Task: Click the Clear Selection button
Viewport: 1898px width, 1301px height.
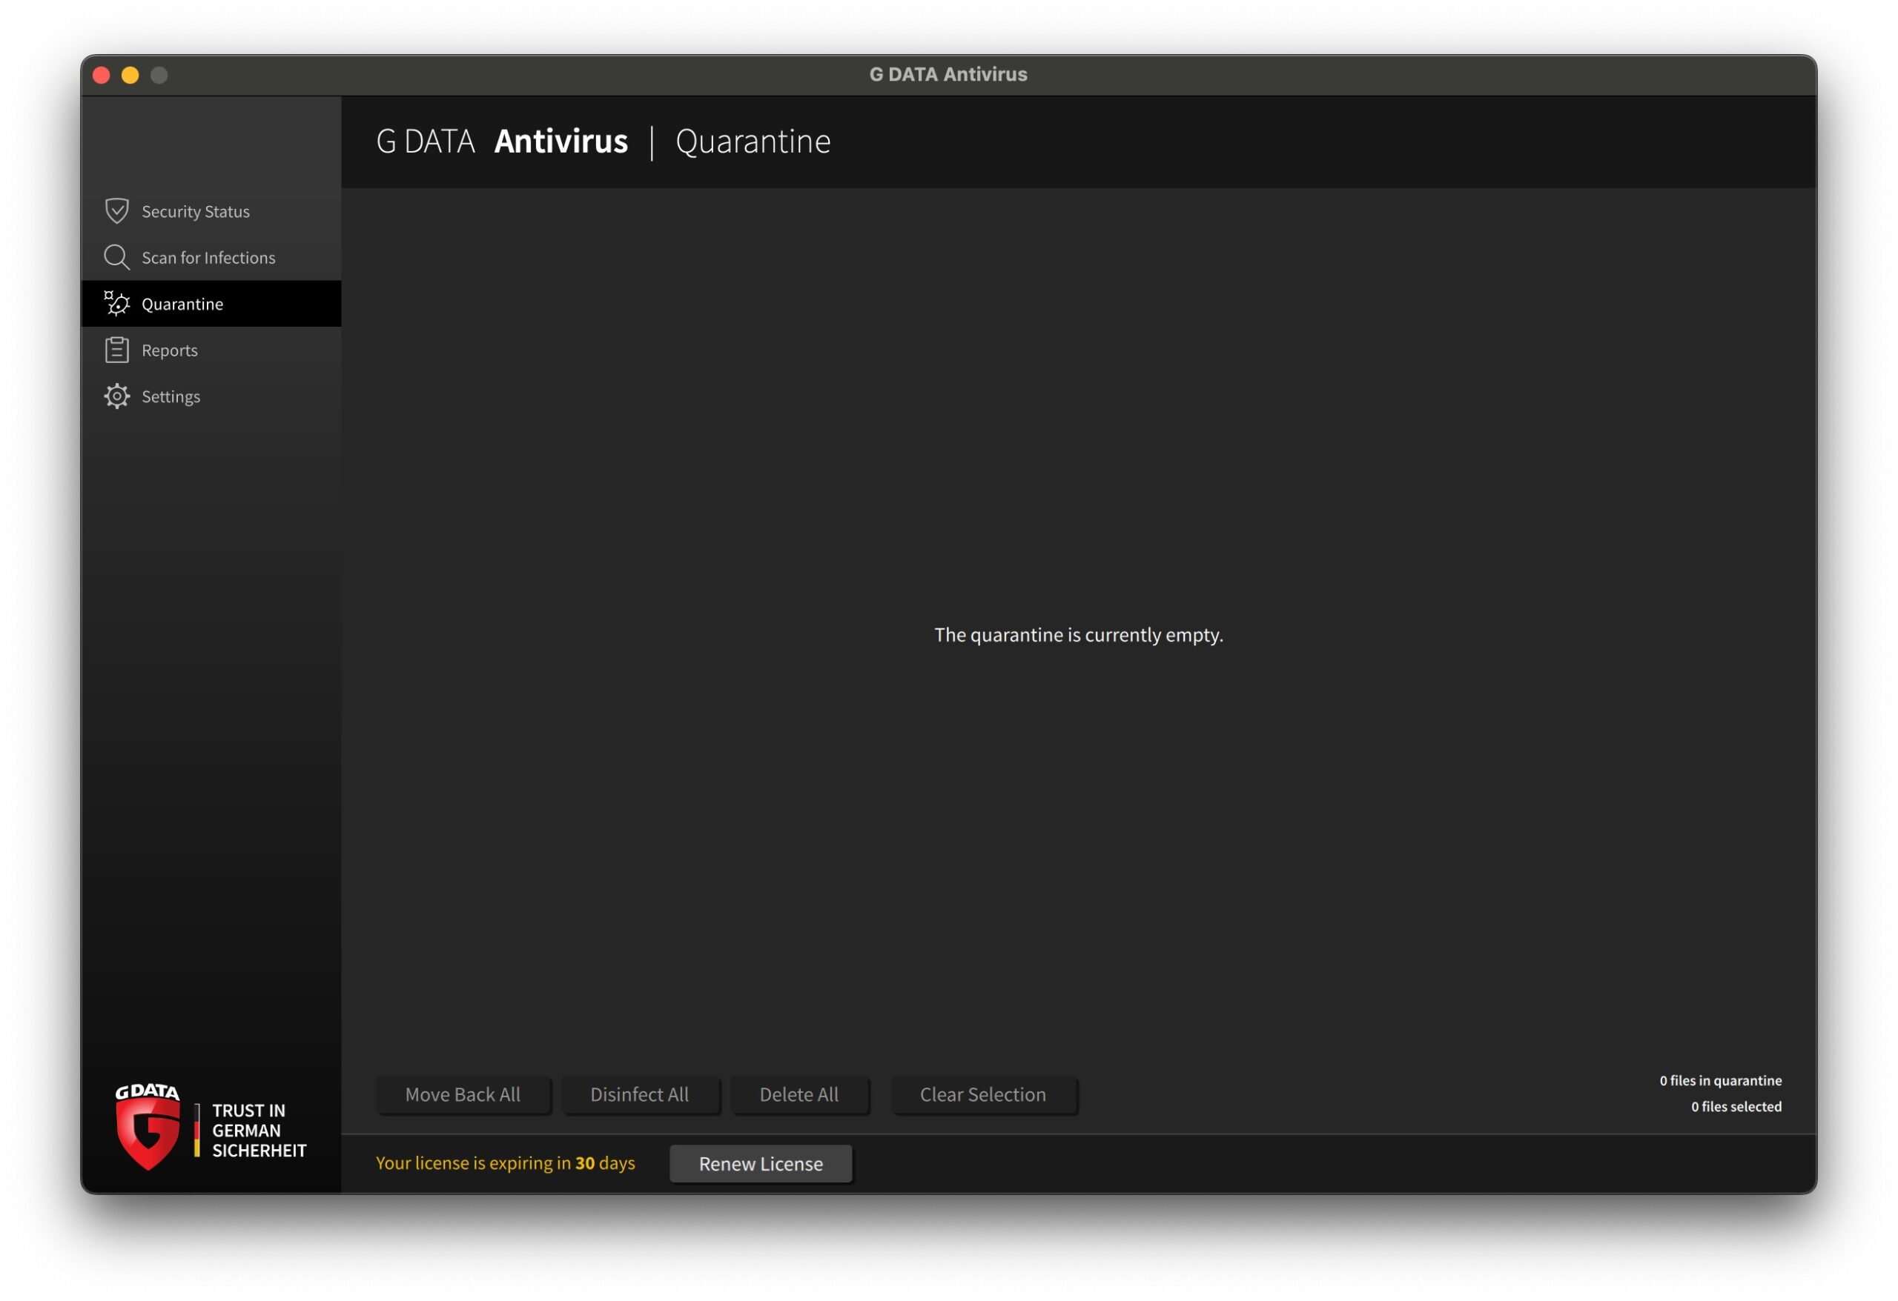Action: pyautogui.click(x=983, y=1095)
